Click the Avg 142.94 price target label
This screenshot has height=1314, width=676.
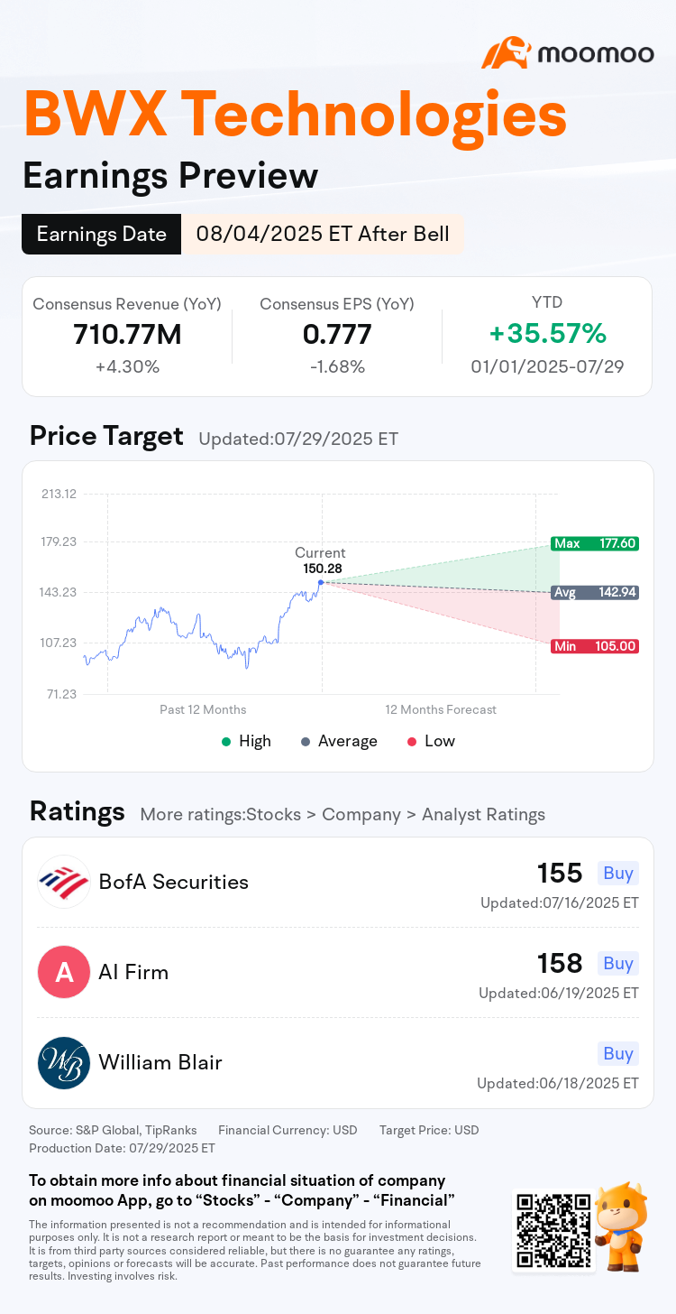coord(595,593)
